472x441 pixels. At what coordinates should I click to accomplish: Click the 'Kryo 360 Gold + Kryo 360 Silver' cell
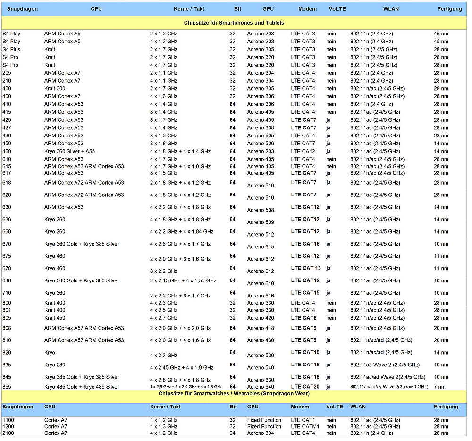(x=82, y=280)
